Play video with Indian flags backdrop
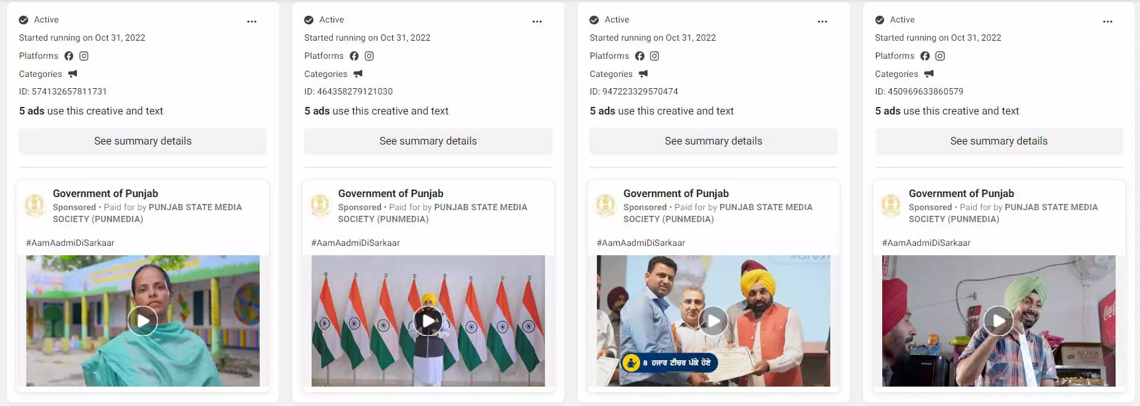Image resolution: width=1140 pixels, height=406 pixels. click(x=428, y=321)
